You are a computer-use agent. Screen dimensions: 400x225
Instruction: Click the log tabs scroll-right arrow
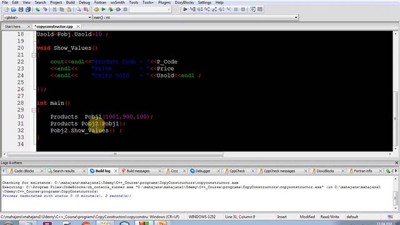[x=396, y=171]
